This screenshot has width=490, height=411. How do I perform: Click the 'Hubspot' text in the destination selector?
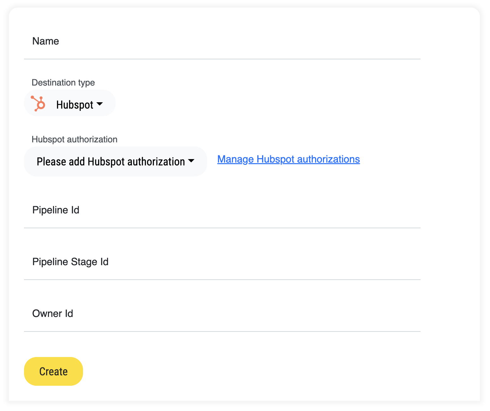75,105
